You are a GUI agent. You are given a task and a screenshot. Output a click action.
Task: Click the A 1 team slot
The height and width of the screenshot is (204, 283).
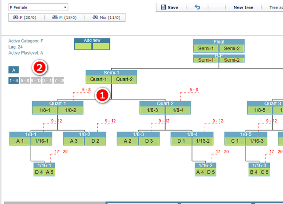20,141
